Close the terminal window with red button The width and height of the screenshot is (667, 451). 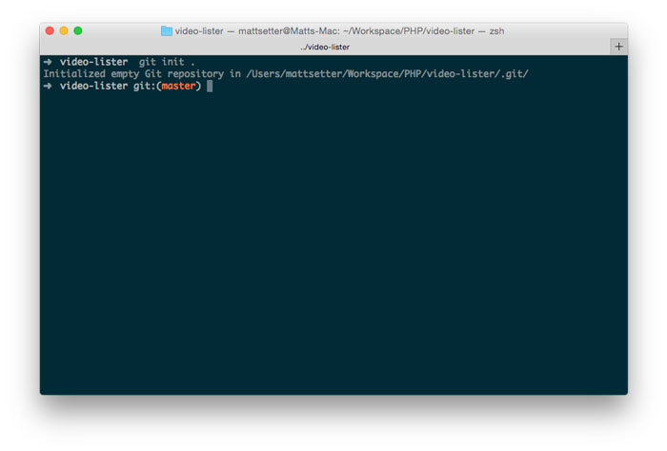pyautogui.click(x=50, y=30)
